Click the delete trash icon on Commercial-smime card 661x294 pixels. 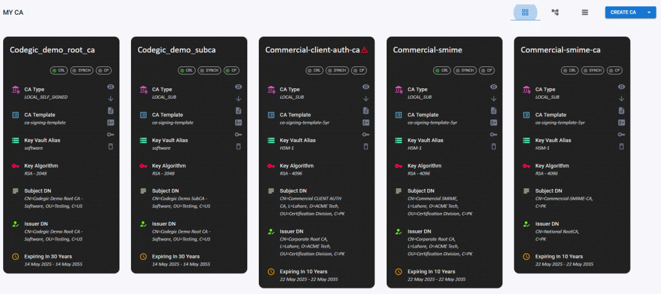point(494,146)
